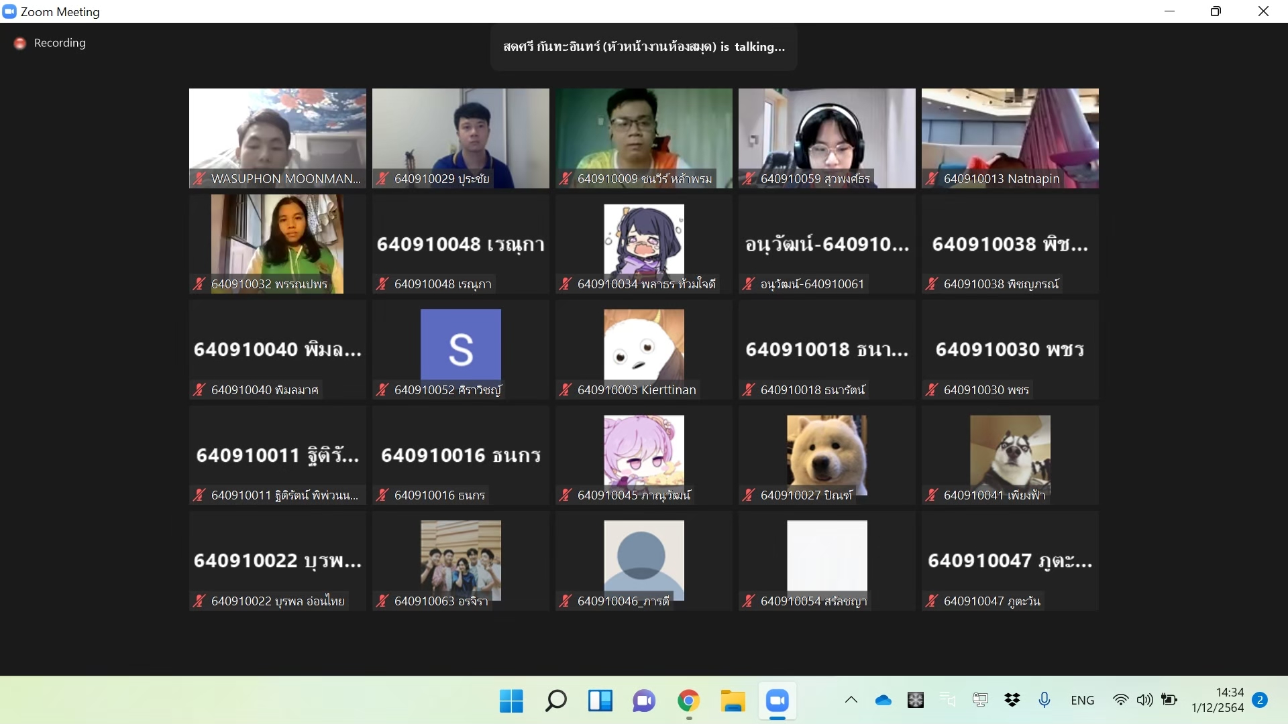This screenshot has height=724, width=1288.
Task: Click the Windows Start button
Action: tap(511, 701)
